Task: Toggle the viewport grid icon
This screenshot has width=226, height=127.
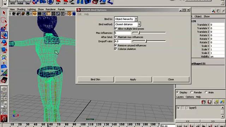Action: 35,14
